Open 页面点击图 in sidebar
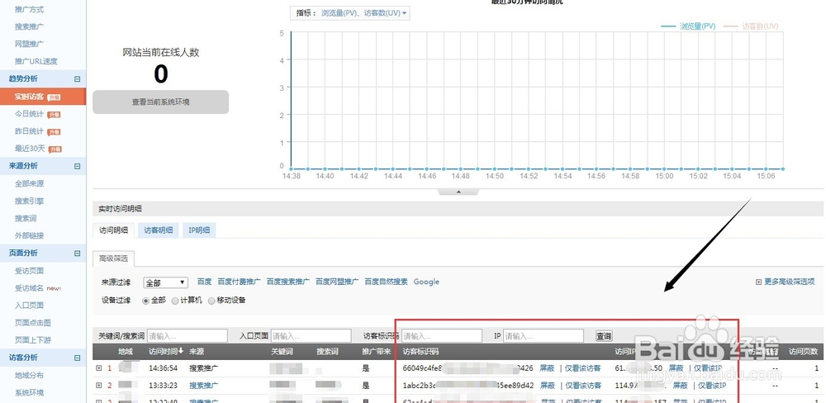Screen dimensions: 826x403 coord(33,322)
